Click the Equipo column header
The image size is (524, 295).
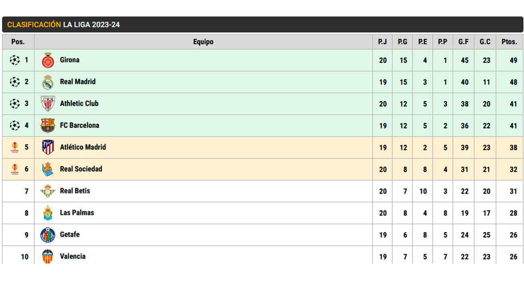(x=203, y=42)
